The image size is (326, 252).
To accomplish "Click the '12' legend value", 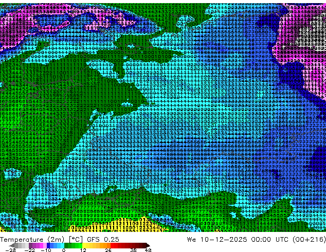I will tap(83, 250).
